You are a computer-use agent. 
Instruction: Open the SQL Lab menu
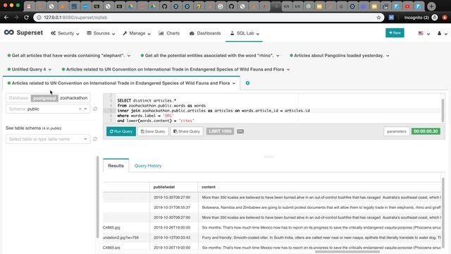pyautogui.click(x=245, y=33)
